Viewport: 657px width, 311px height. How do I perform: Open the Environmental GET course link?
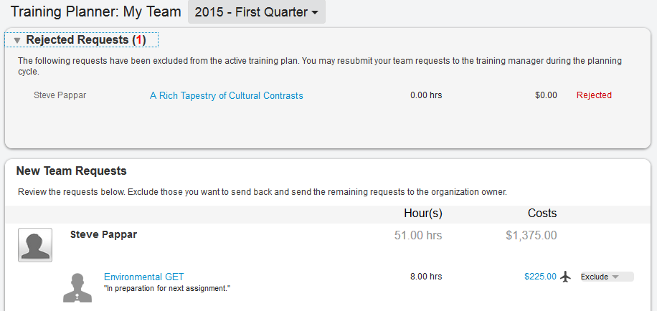(143, 277)
